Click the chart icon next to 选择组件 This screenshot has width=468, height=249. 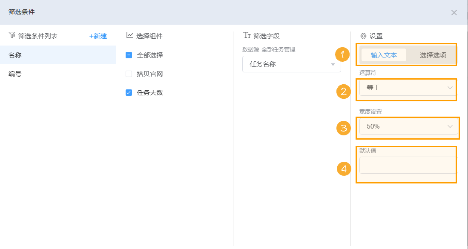(128, 36)
